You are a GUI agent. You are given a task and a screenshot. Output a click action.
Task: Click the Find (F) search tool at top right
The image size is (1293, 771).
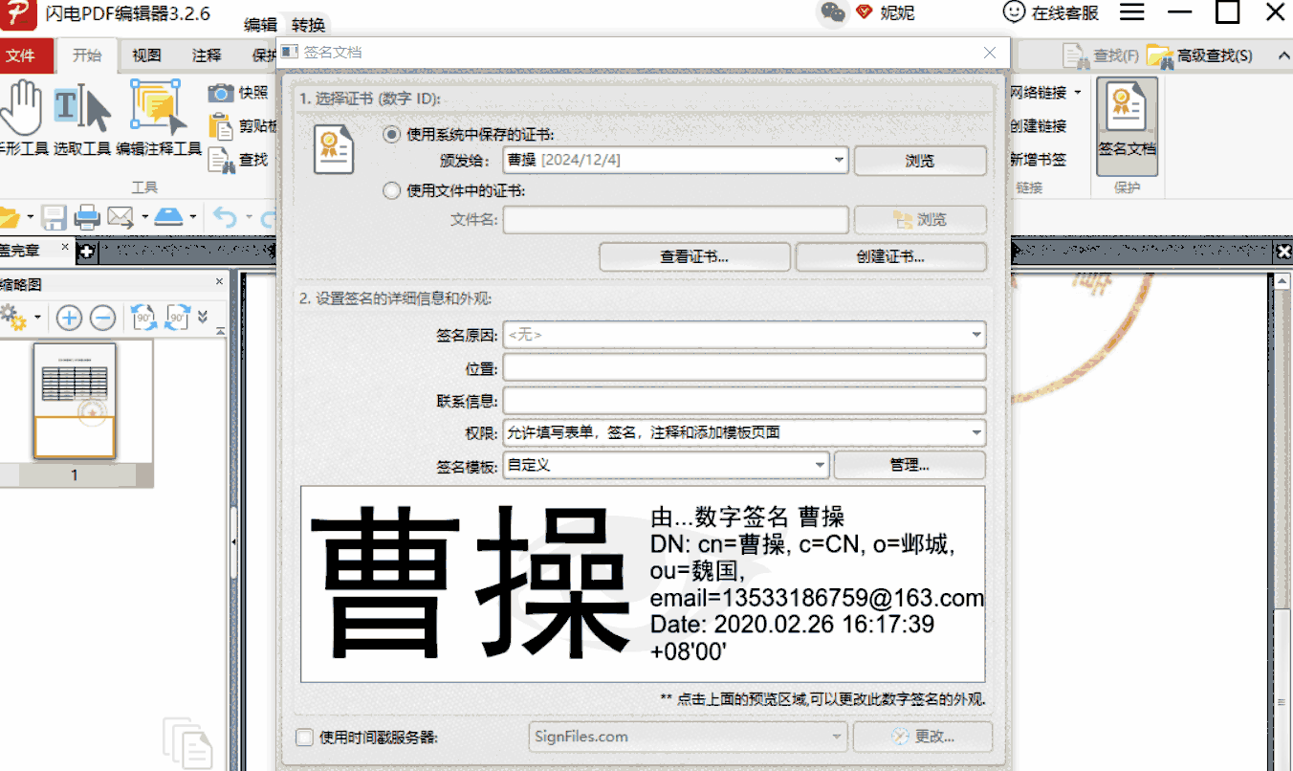point(1102,55)
